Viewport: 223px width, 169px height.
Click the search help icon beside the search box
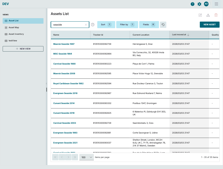93,25
